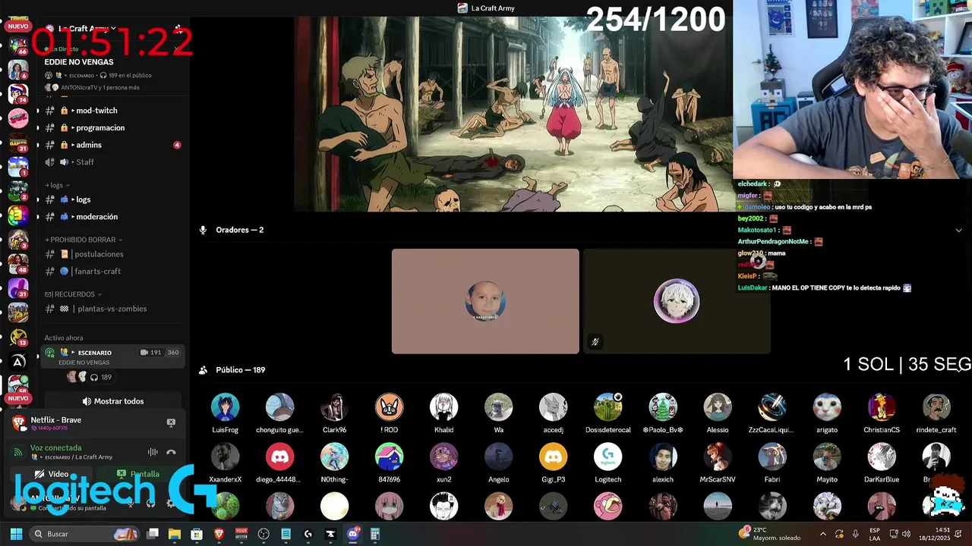972x546 pixels.
Task: Join the Staff voice channel
Action: click(112, 162)
